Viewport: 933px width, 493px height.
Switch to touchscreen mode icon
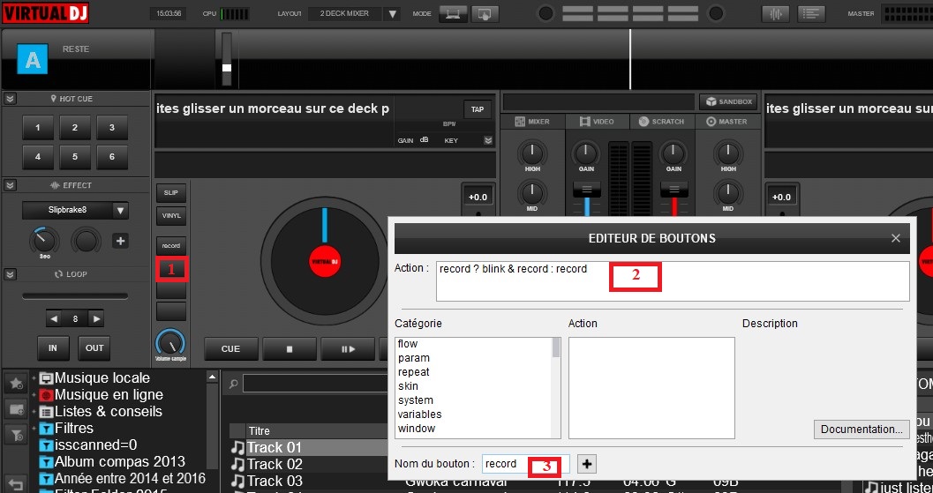(x=485, y=14)
